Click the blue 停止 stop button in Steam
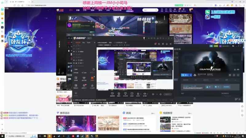This screenshot has width=246, height=138. [185, 75]
